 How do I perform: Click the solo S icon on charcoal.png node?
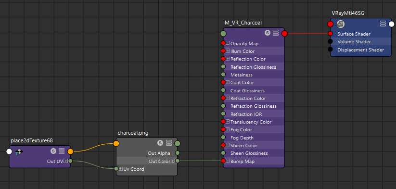click(160, 143)
